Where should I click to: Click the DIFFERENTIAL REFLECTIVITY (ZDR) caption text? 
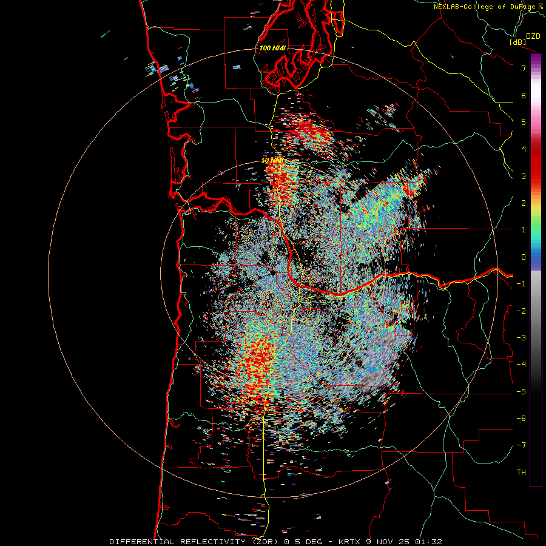click(194, 542)
